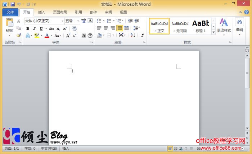This screenshot has height=154, width=252.
Task: Open the font size dropdown 五号
Action: tap(78, 21)
